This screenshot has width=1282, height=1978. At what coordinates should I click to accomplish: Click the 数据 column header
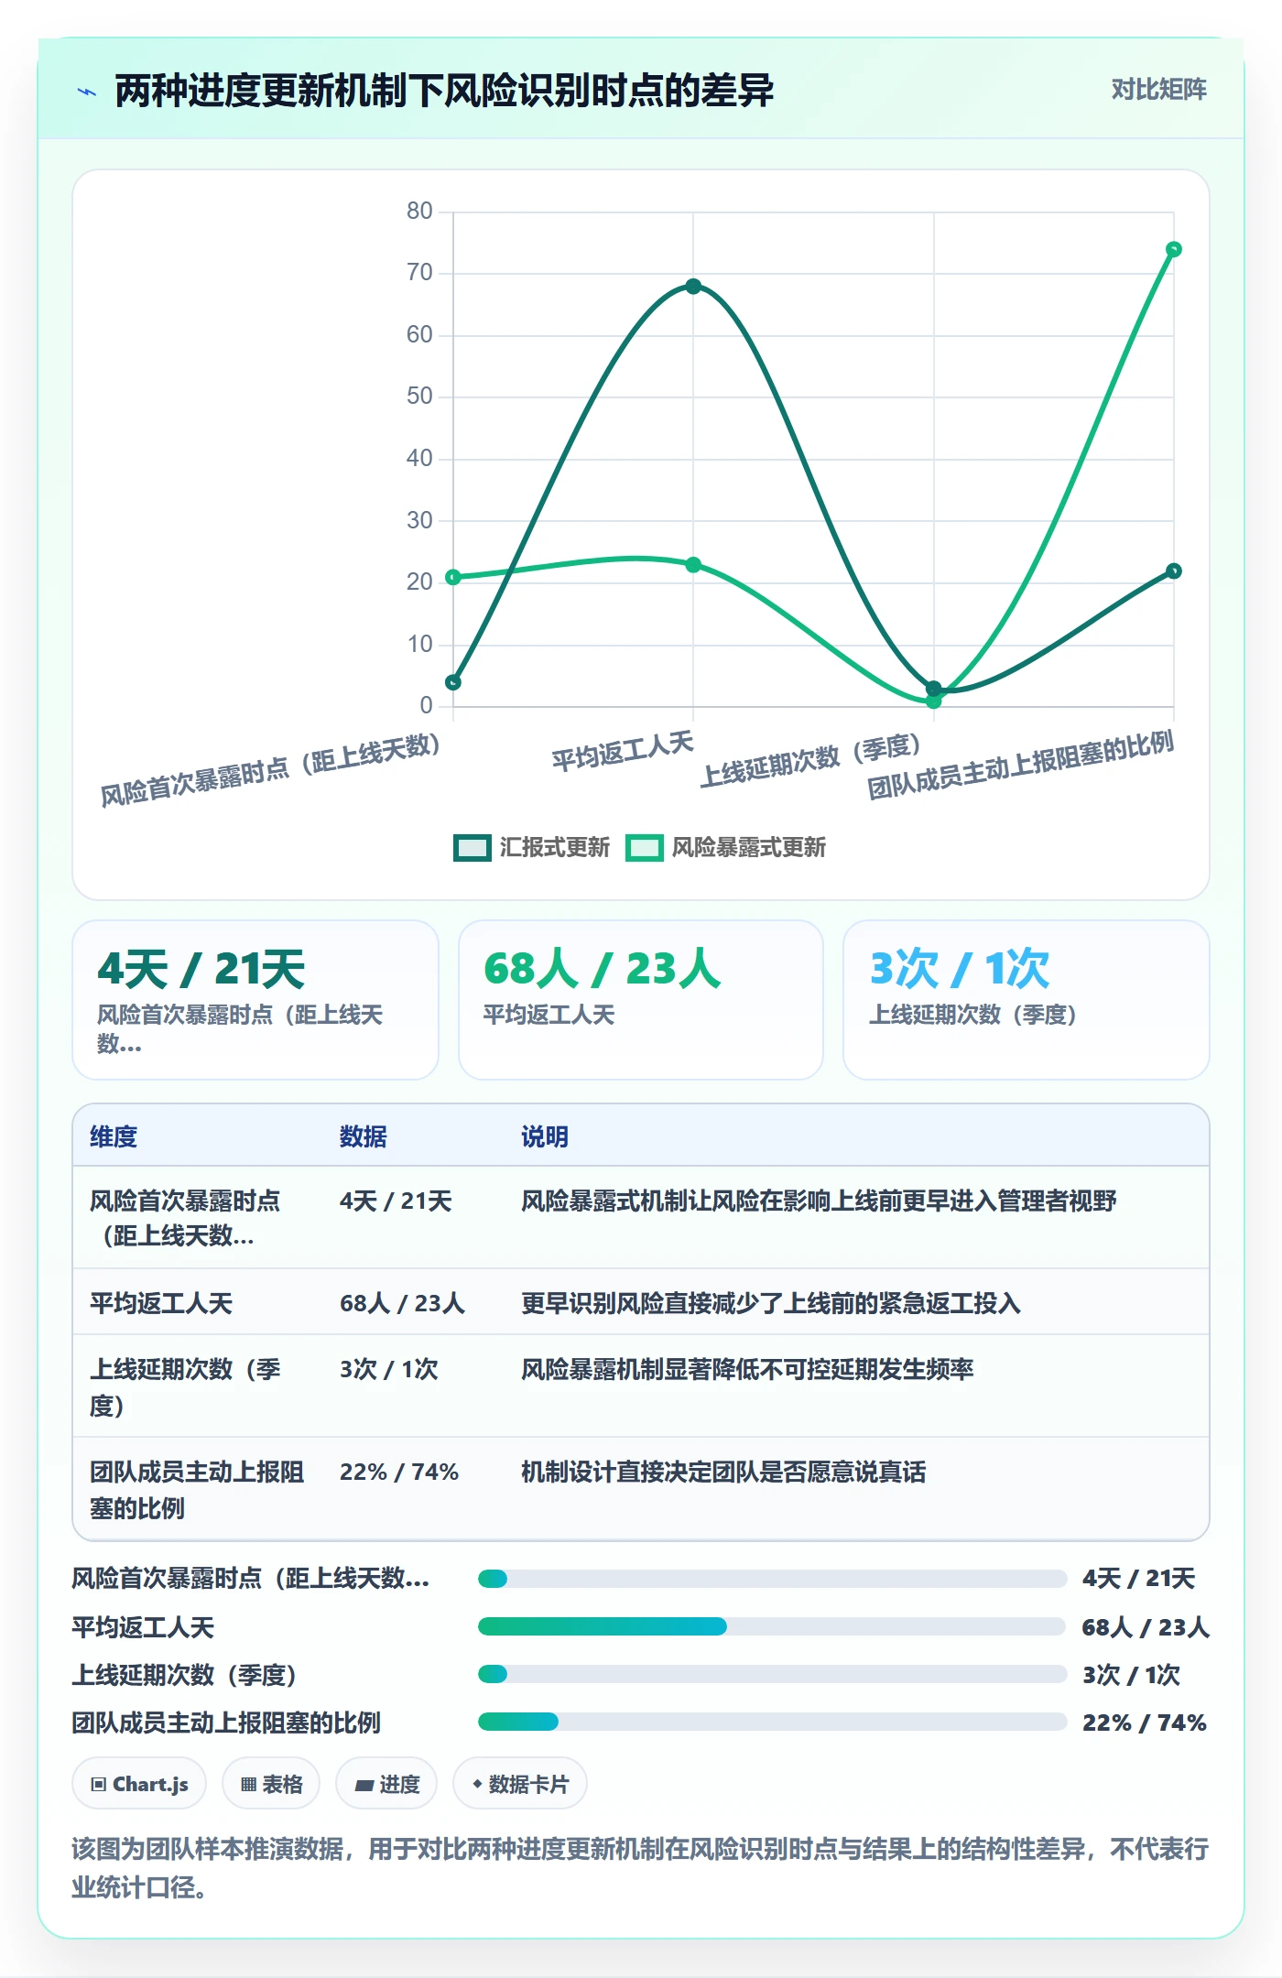click(364, 1136)
